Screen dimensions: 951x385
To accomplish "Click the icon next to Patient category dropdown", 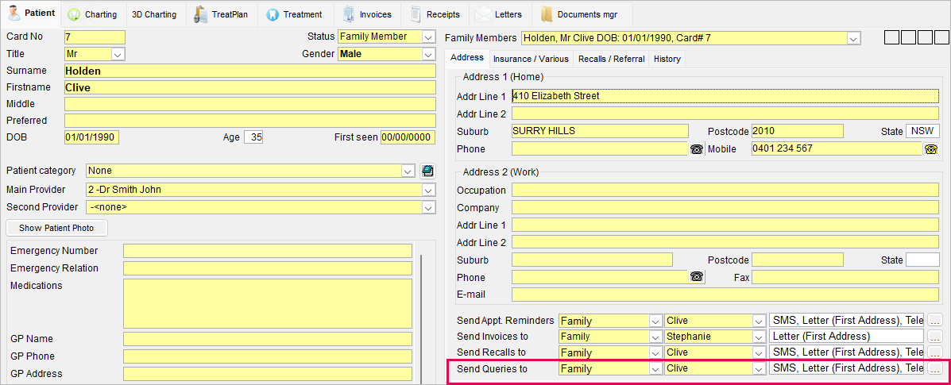I will point(428,171).
